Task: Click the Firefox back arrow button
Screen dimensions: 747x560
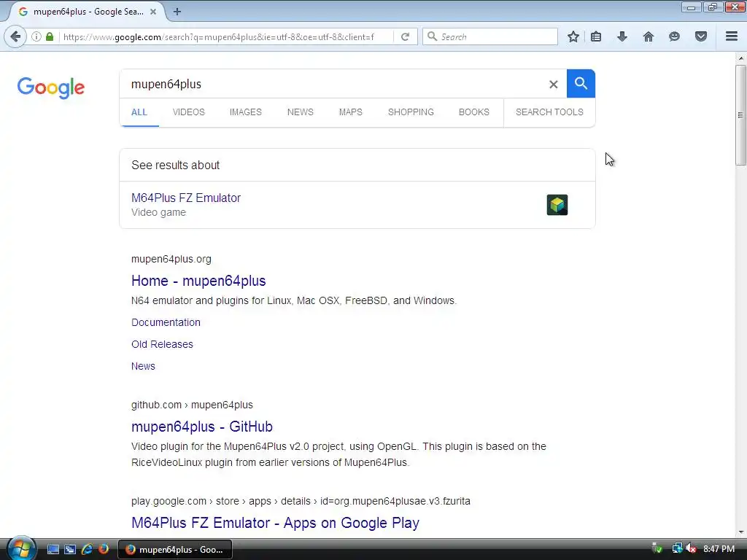Action: coord(15,36)
